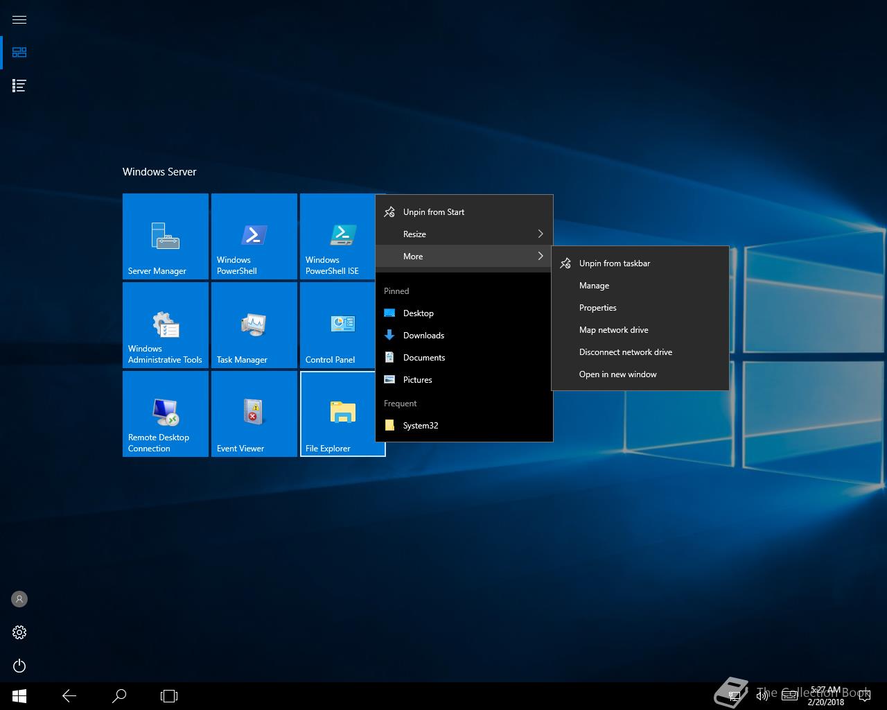Switch to All apps list view
The height and width of the screenshot is (710, 887).
[19, 86]
